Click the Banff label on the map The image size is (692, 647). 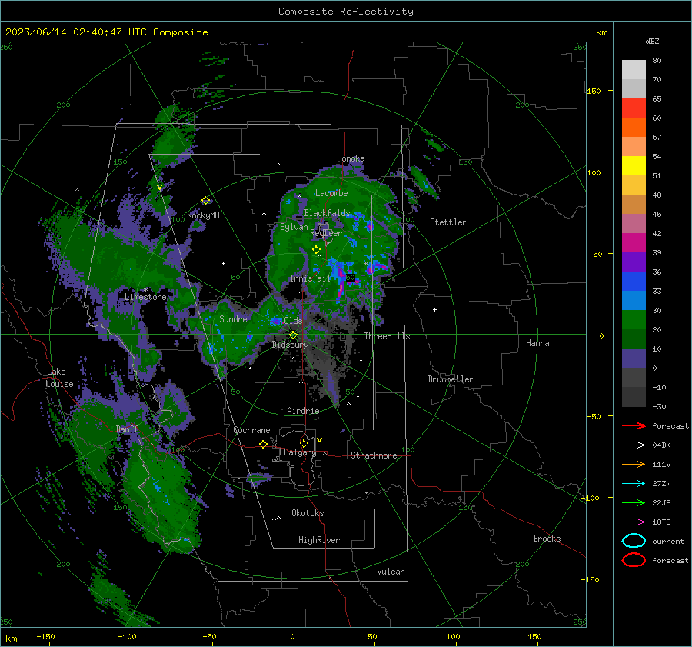[x=127, y=429]
